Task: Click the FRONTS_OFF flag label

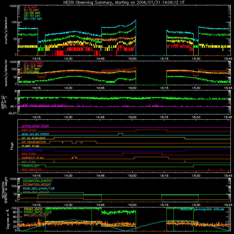Action: [31, 166]
